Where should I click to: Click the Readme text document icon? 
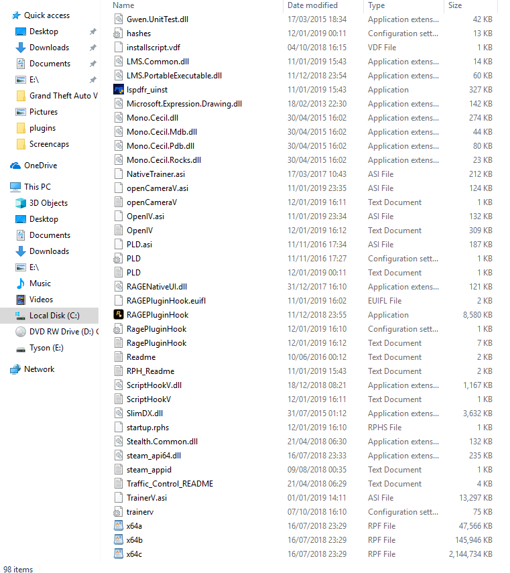click(x=119, y=357)
